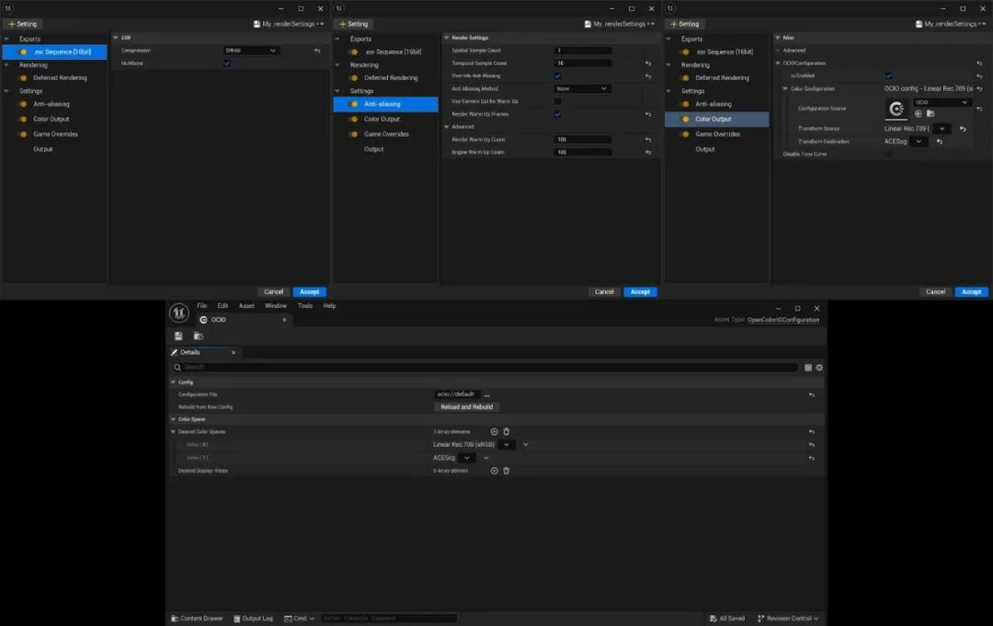The height and width of the screenshot is (626, 993).
Task: Toggle Deferred Rendering switch in middle window
Action: tap(353, 78)
